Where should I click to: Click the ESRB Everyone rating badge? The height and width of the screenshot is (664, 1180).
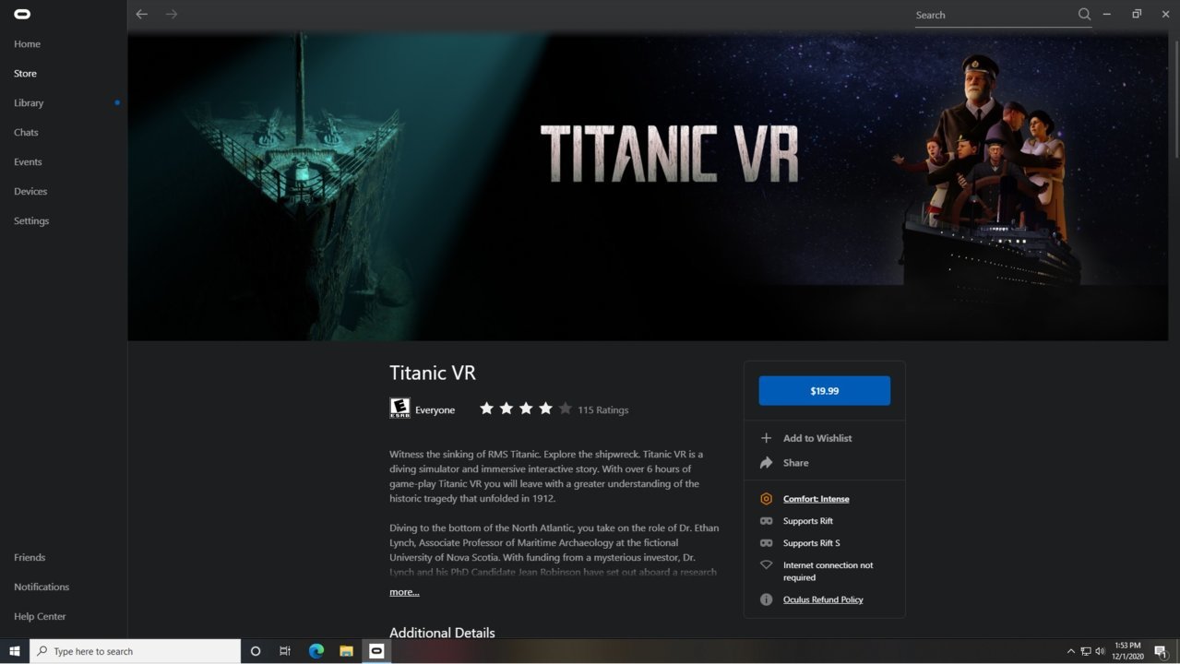point(399,409)
